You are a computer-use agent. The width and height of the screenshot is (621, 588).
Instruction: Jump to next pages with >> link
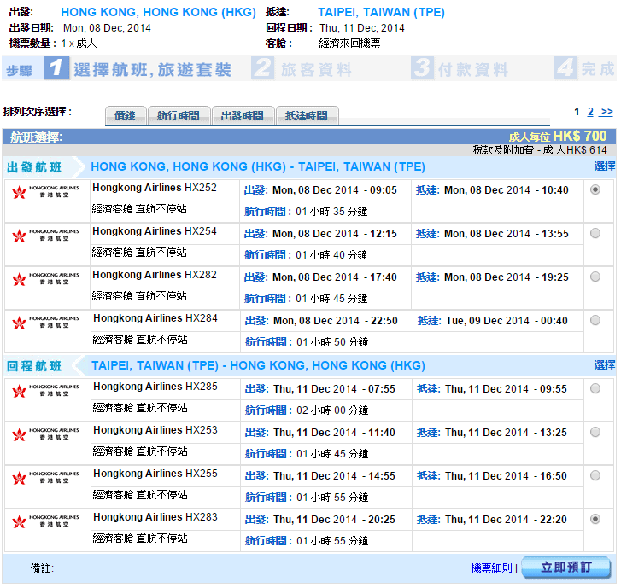pyautogui.click(x=606, y=112)
